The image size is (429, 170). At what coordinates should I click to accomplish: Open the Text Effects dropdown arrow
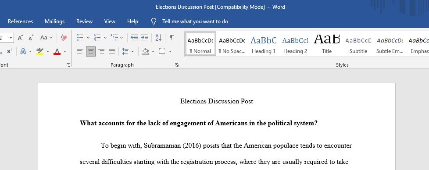30,51
